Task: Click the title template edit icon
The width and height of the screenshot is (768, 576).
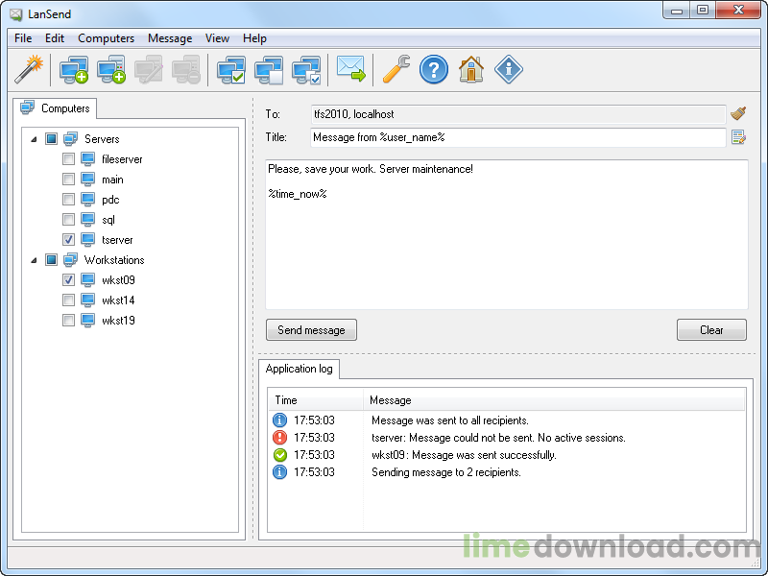Action: pyautogui.click(x=738, y=137)
